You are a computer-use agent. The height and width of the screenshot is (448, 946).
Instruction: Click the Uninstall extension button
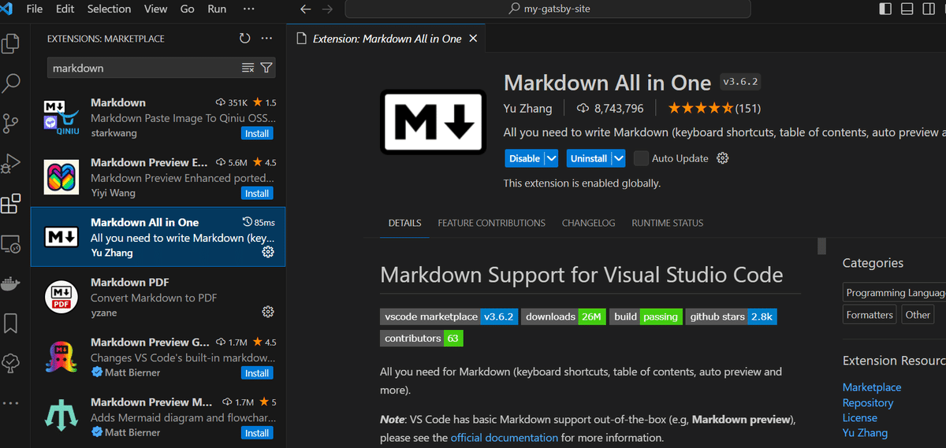pos(589,158)
